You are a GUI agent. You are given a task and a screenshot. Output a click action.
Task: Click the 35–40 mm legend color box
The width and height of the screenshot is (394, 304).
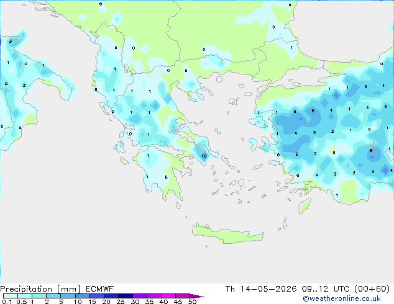click(153, 296)
